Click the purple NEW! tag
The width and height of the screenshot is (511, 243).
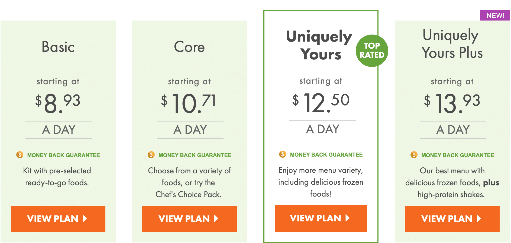495,15
